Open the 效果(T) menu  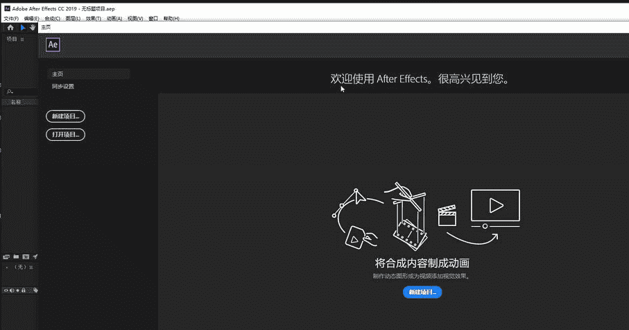click(92, 19)
